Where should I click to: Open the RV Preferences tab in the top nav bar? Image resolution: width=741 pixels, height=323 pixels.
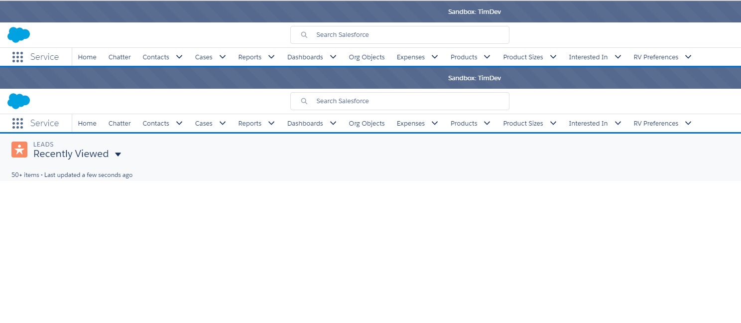[x=656, y=57]
